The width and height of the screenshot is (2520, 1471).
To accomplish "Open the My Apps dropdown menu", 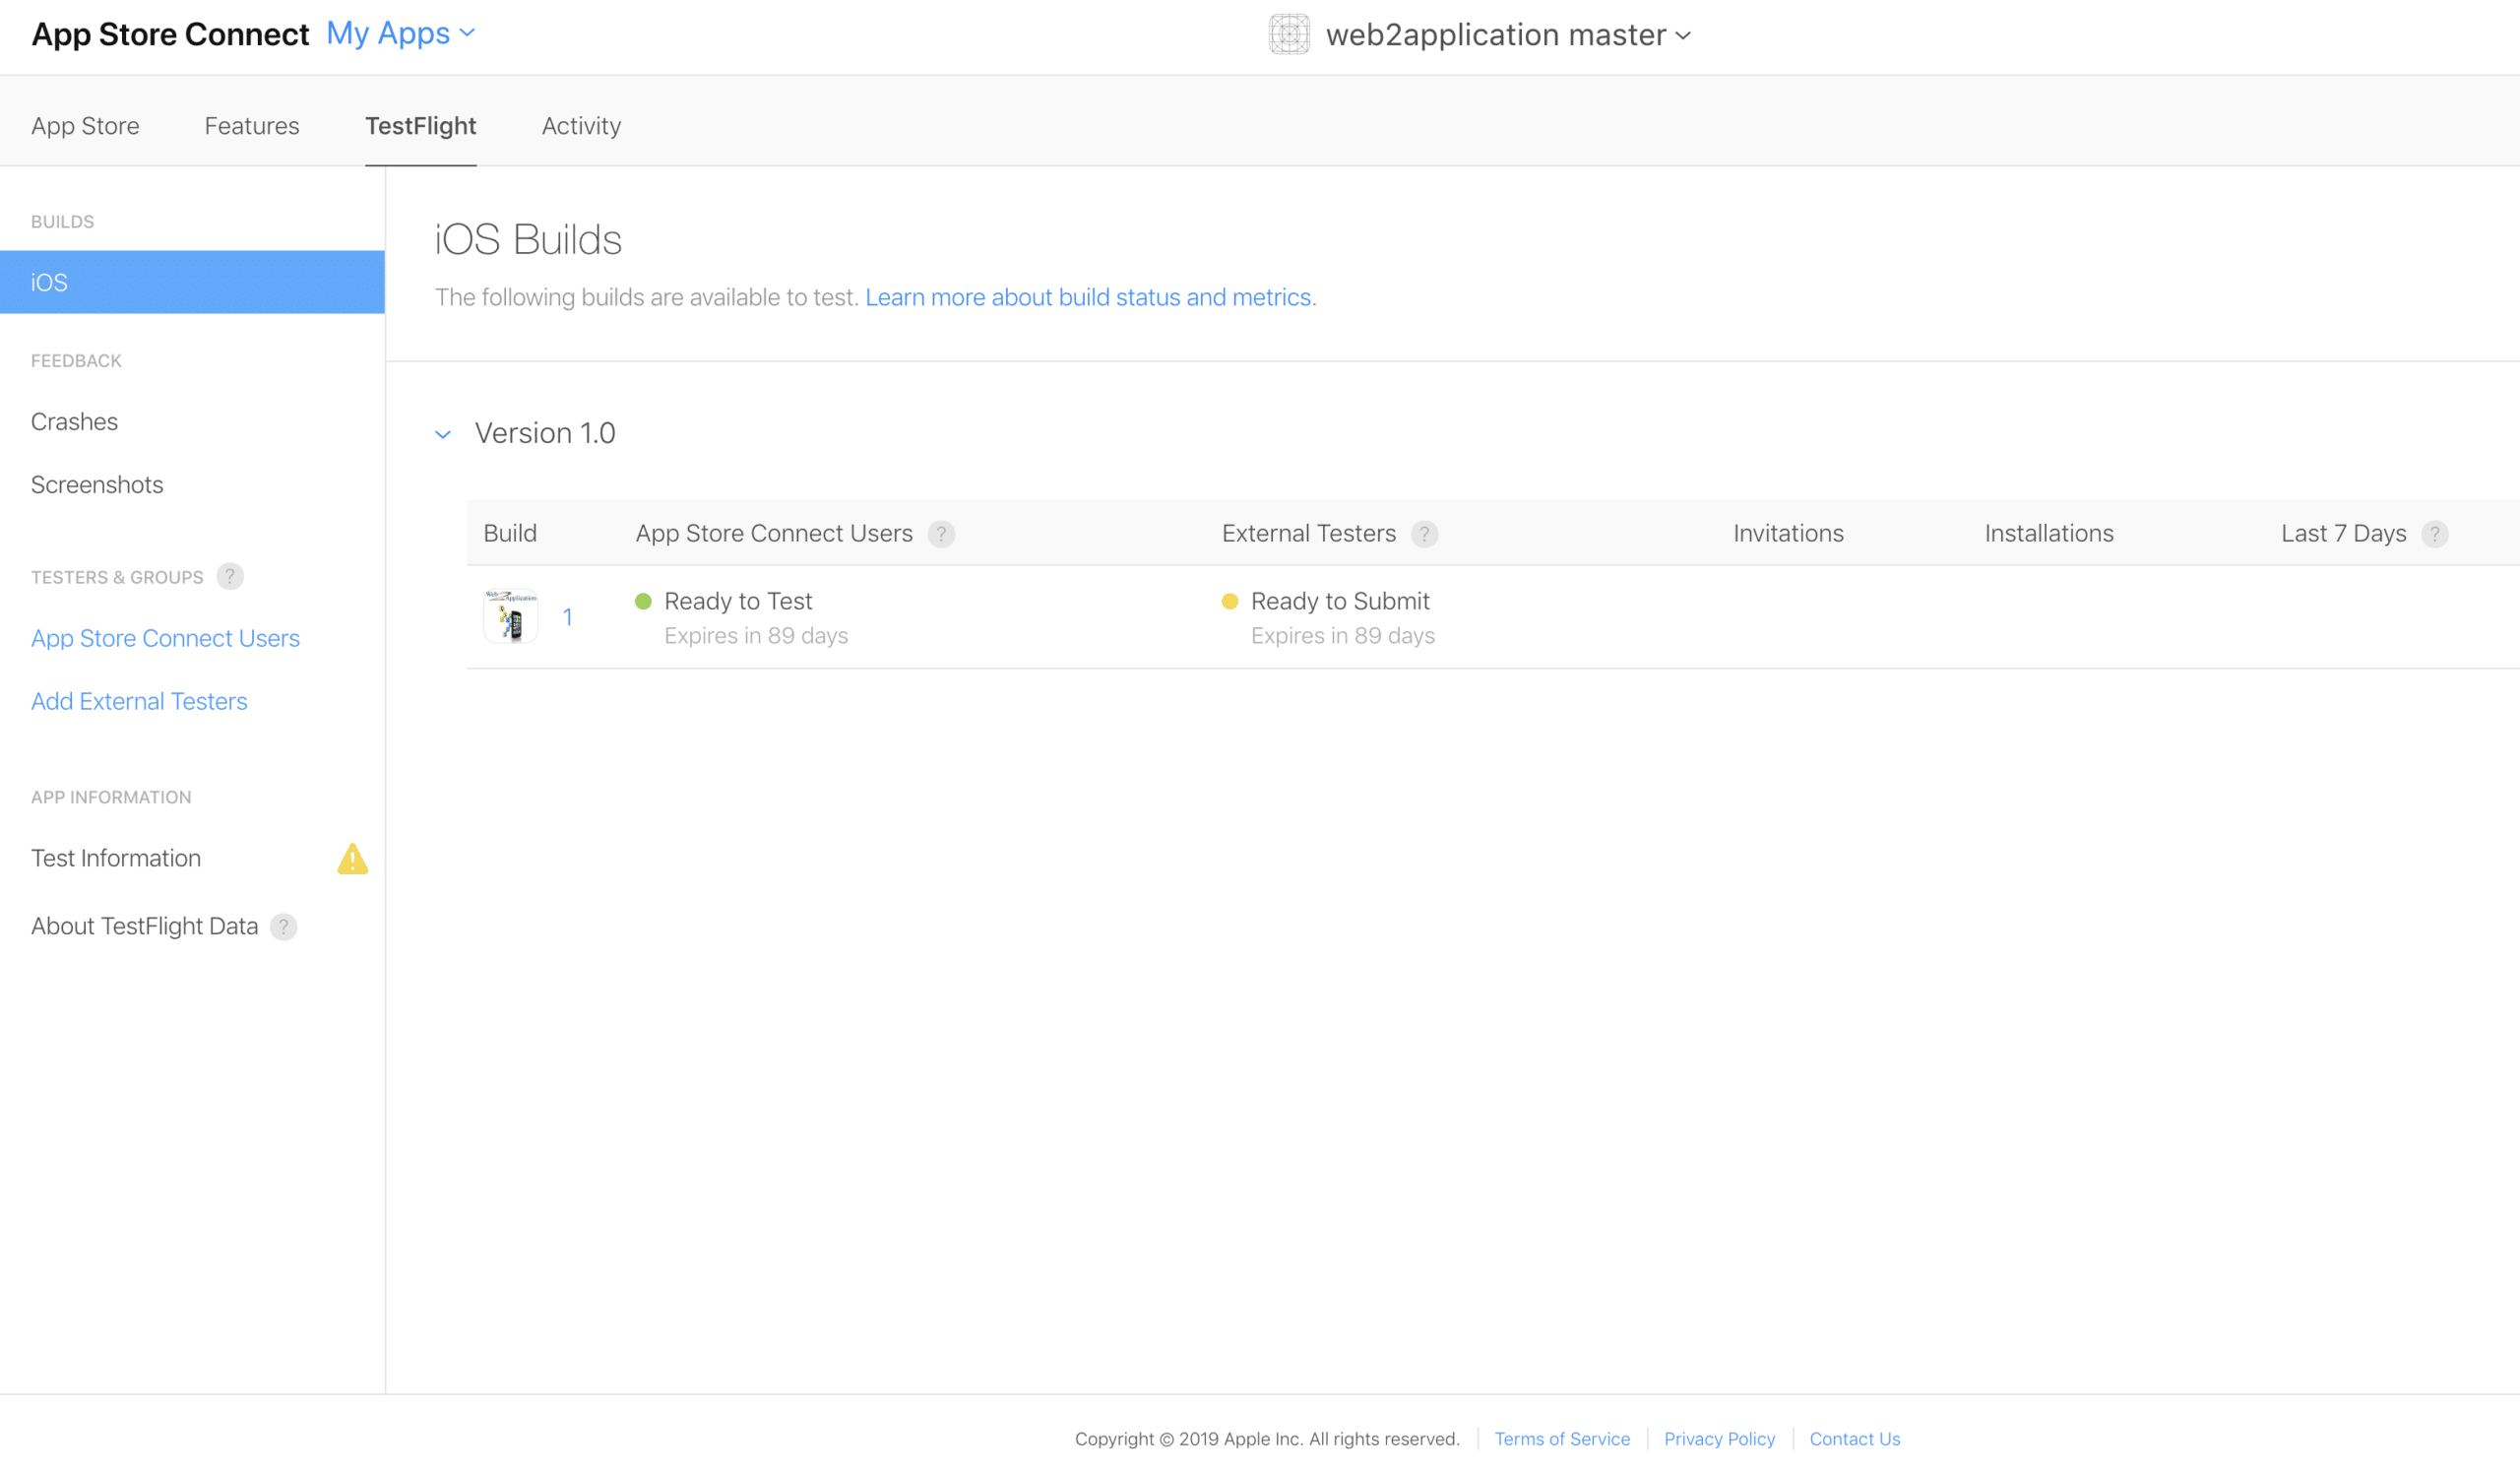I will [400, 34].
